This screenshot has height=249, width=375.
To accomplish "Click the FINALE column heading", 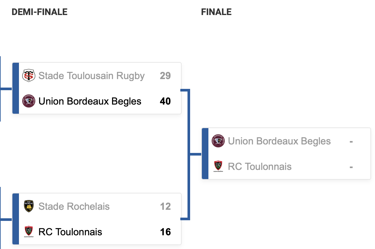I will coord(216,12).
